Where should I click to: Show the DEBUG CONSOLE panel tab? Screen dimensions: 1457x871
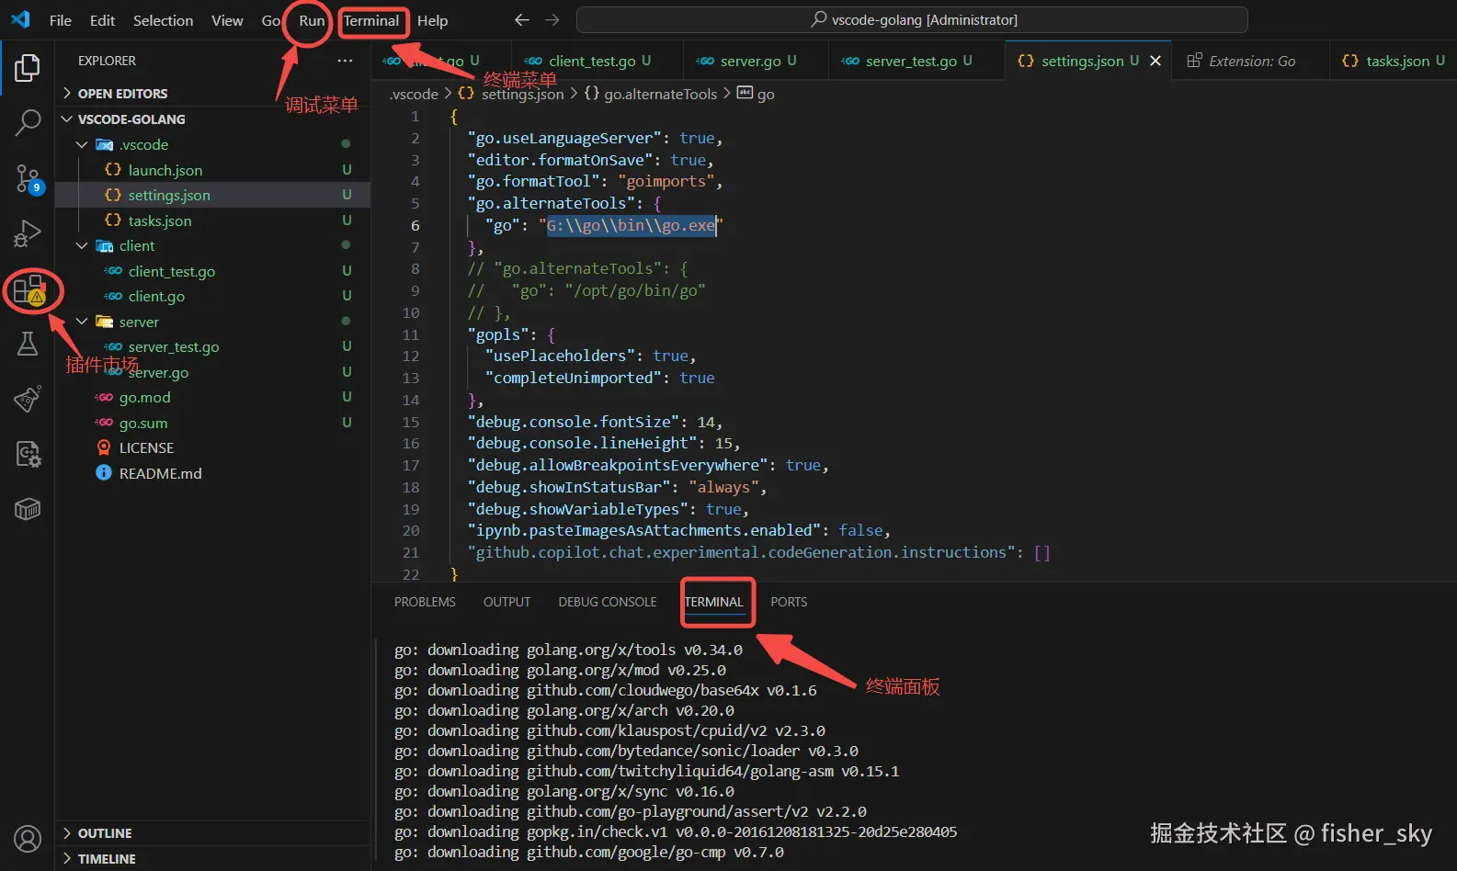608,602
